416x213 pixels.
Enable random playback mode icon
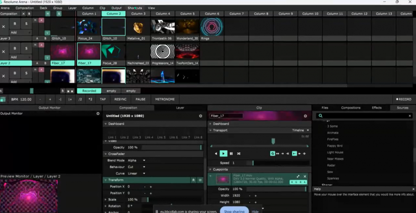[238, 153]
